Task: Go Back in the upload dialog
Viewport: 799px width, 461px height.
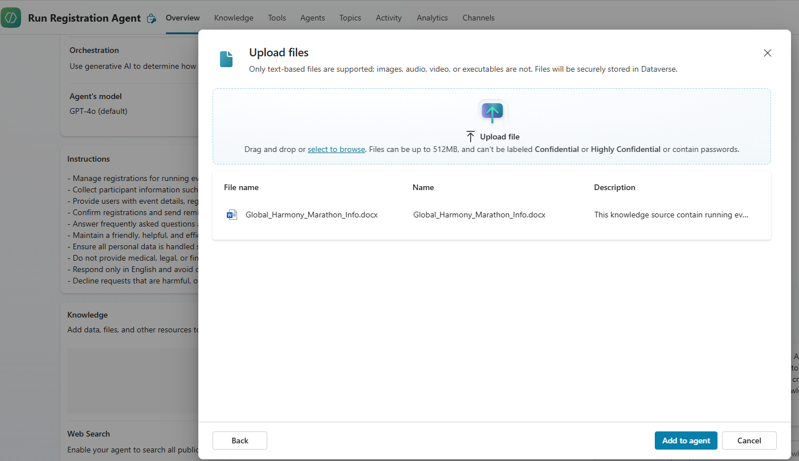Action: point(240,441)
